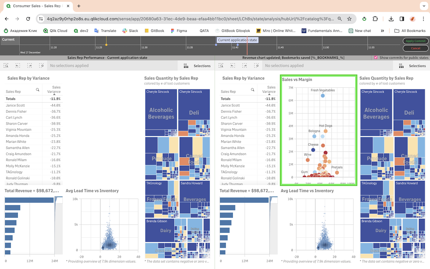Select the Current state tab above the timeline
This screenshot has height=269, width=430.
point(9,40)
